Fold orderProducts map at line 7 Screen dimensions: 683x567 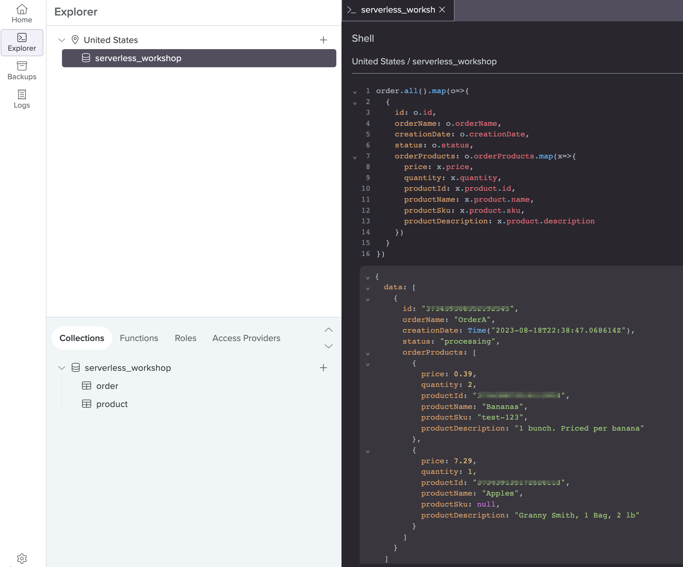click(355, 158)
